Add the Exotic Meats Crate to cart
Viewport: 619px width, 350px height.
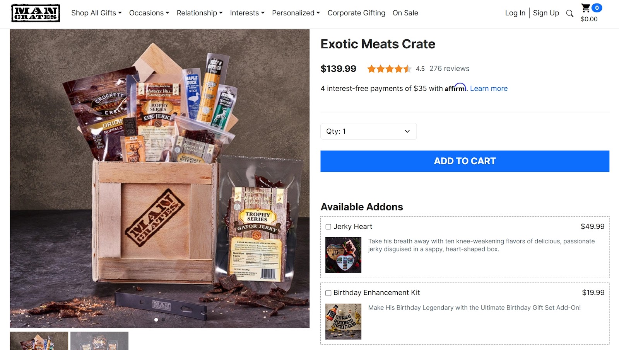point(465,161)
